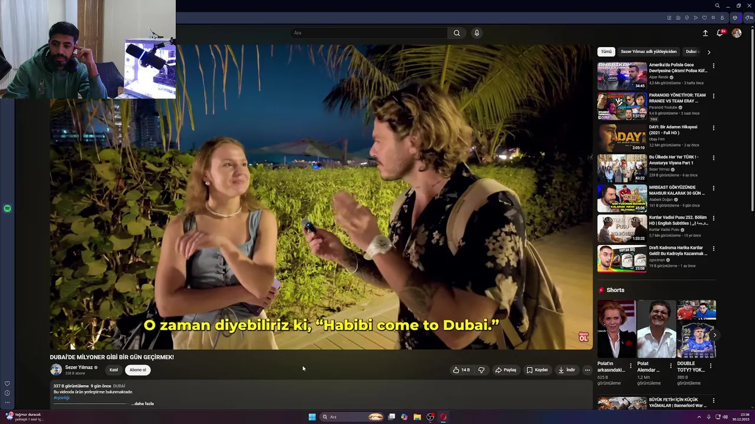Click browser title bar search icon
The image size is (755, 424).
717,5
